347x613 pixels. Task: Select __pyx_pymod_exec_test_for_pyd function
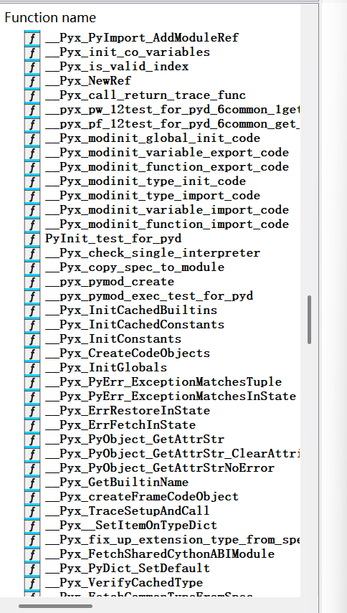149,296
